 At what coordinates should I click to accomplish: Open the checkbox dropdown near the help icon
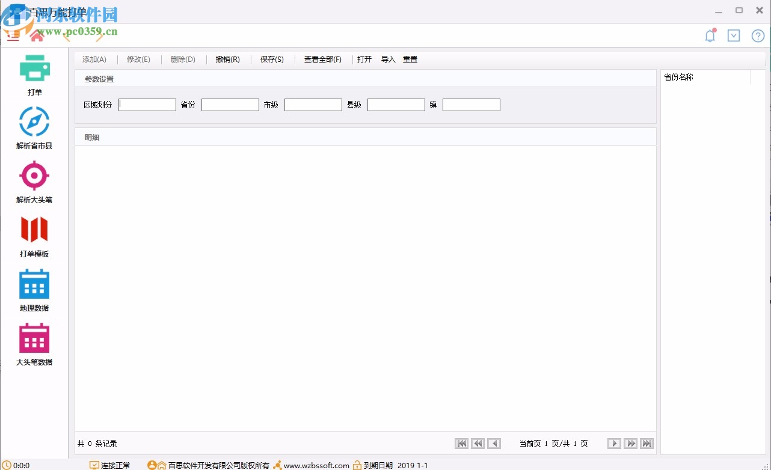[733, 35]
